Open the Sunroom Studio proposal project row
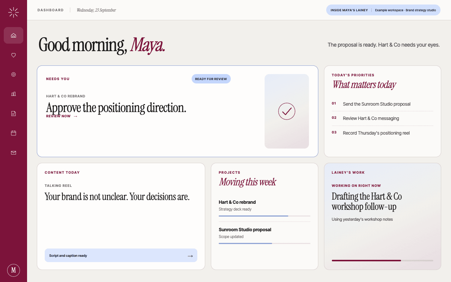The height and width of the screenshot is (282, 451). point(265,235)
